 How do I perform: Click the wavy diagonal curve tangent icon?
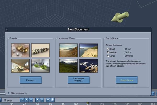pyautogui.click(x=22, y=100)
